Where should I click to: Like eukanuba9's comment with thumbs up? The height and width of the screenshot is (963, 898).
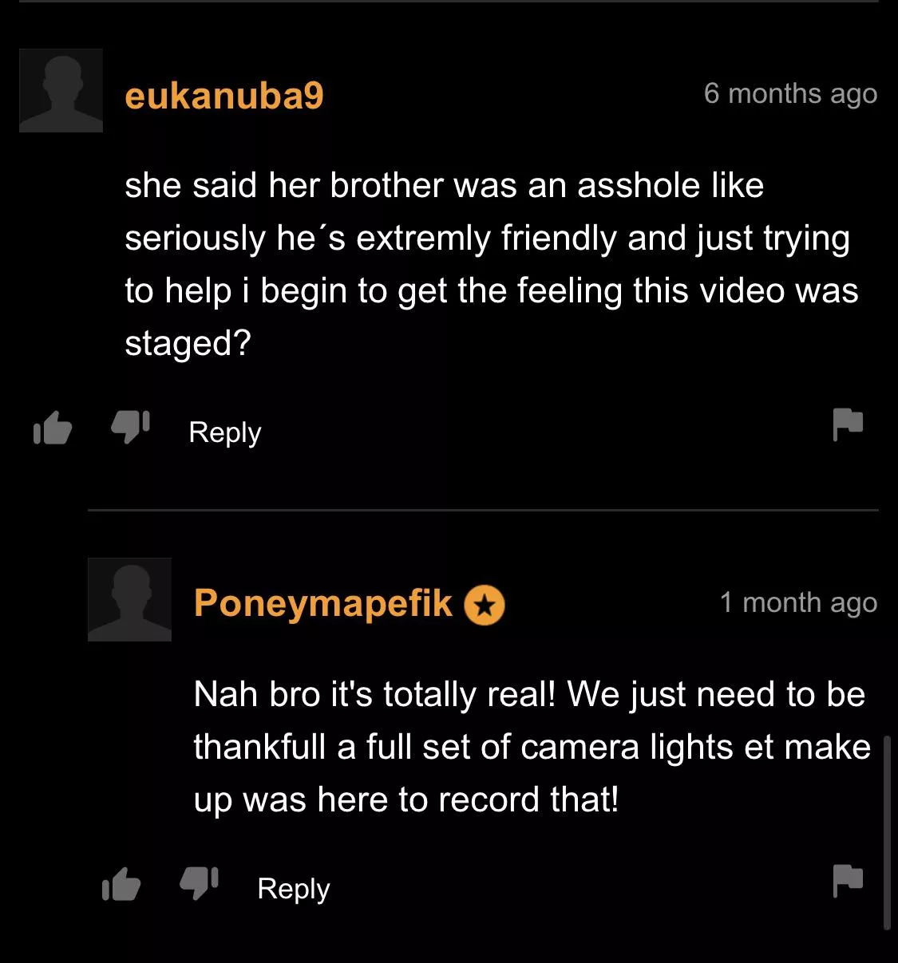point(53,429)
